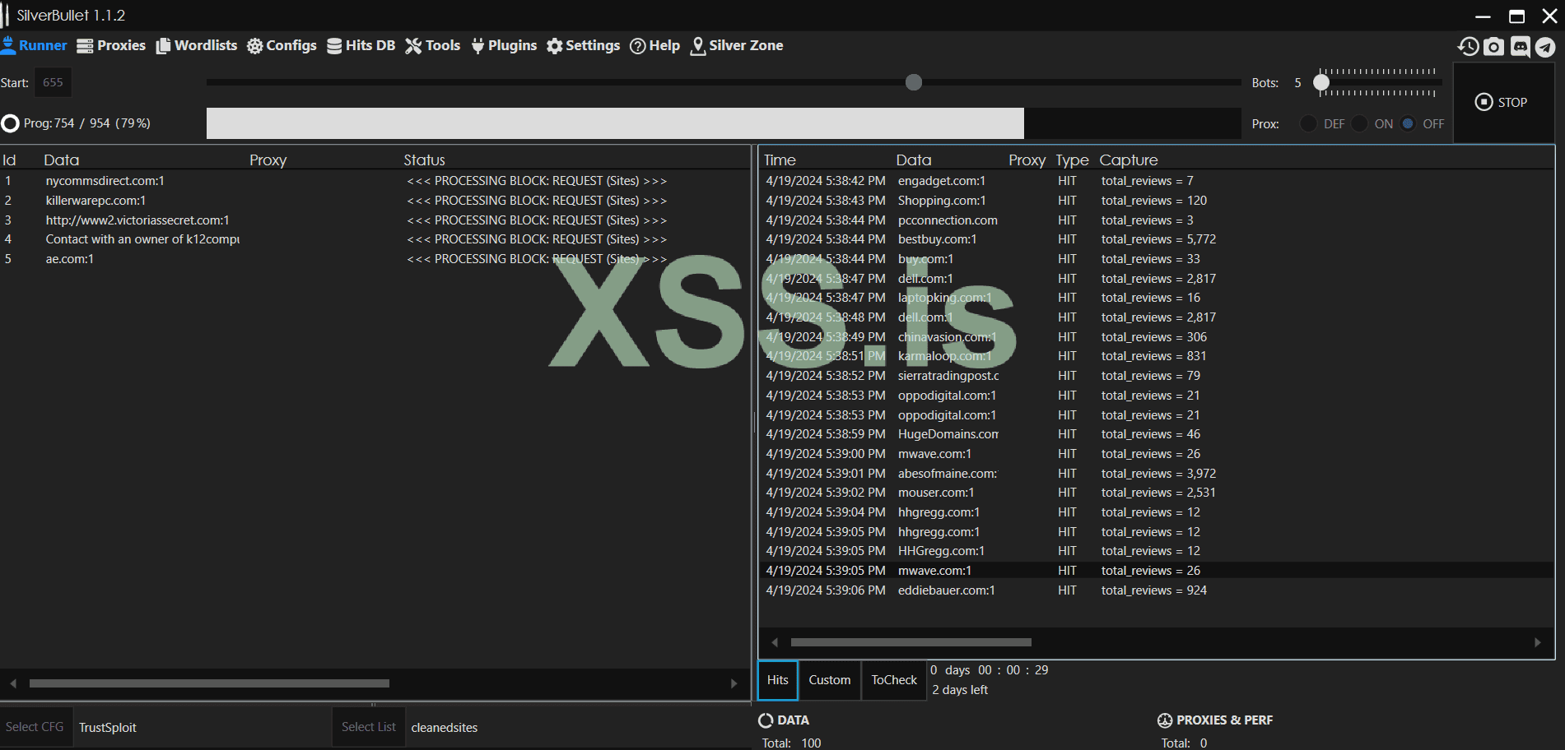Screen dimensions: 1565x750
Task: Click right arrow of hits list scrollbar
Action: pos(1537,642)
